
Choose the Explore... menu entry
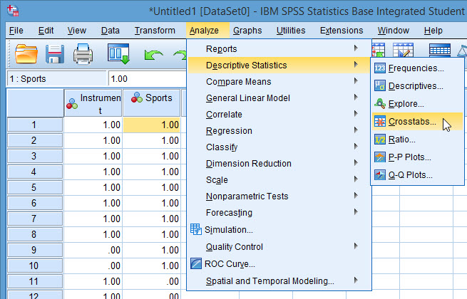click(417, 103)
